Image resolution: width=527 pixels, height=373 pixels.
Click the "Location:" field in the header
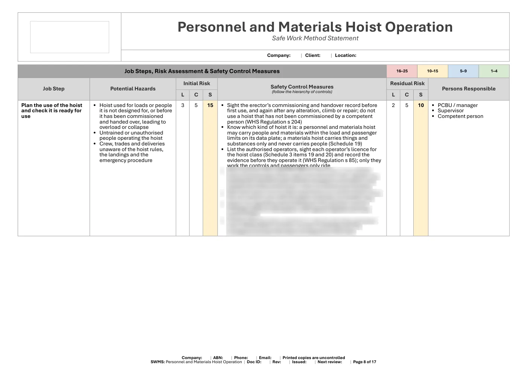pos(346,55)
